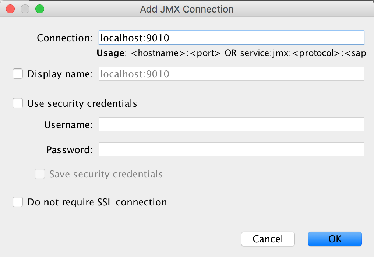The width and height of the screenshot is (374, 257).
Task: Click the green zoom window button
Action: tap(40, 9)
